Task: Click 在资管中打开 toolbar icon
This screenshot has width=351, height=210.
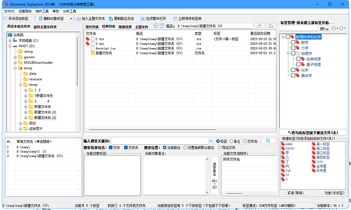Action: click(x=143, y=19)
